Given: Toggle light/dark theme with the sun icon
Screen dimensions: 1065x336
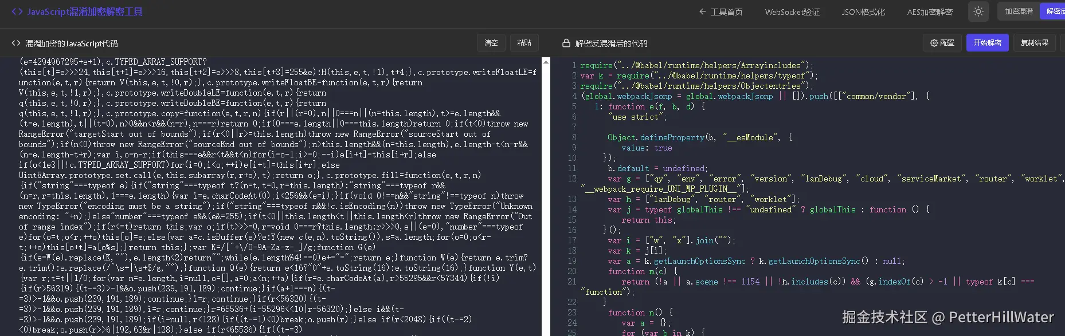Looking at the screenshot, I should (x=978, y=12).
